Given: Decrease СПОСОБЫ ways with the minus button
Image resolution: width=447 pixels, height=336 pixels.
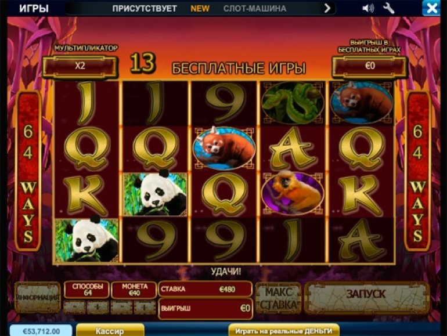Looking at the screenshot, I should click(x=74, y=308).
